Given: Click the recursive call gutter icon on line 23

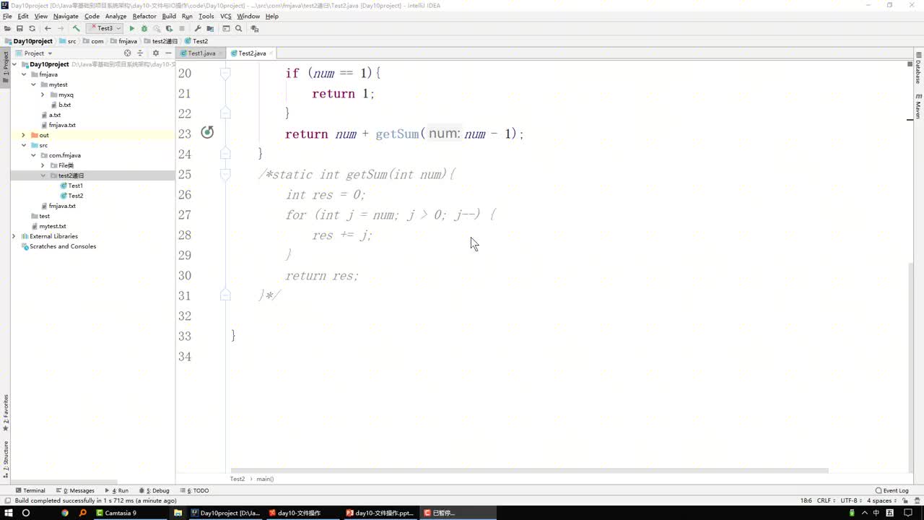Looking at the screenshot, I should 207,132.
